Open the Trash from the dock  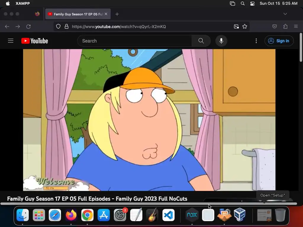[280, 215]
